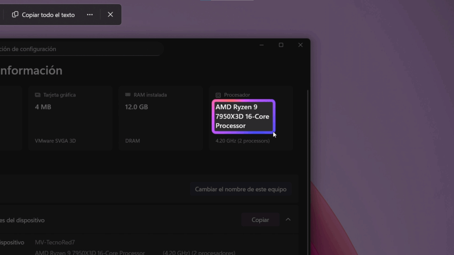Screen dimensions: 454x255
Task: Click the copy icon beside Copiar todo el texto
Action: point(15,15)
